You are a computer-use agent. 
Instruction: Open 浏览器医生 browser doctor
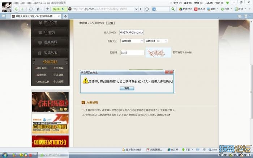(154, 150)
